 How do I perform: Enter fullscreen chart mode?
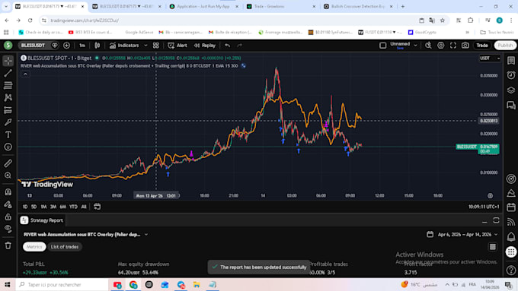[x=453, y=46]
